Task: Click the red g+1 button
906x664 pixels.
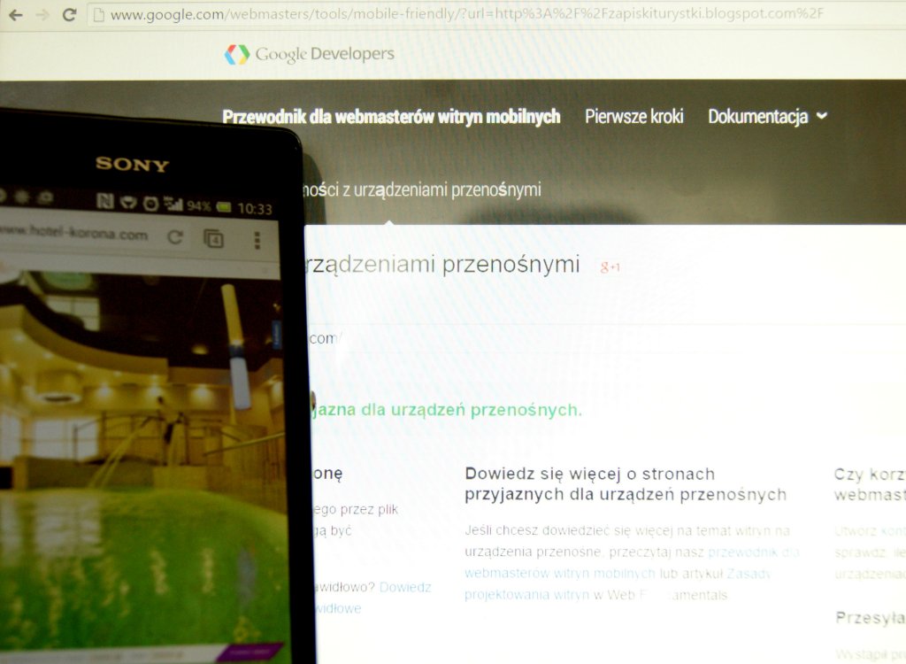Action: 610,266
